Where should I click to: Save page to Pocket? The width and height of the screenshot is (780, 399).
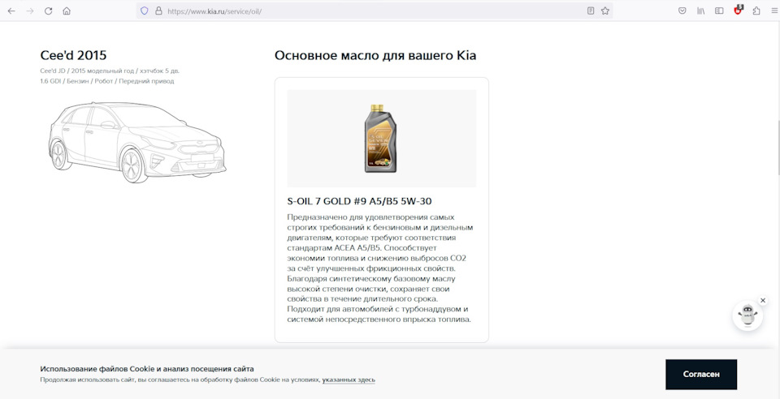point(682,11)
